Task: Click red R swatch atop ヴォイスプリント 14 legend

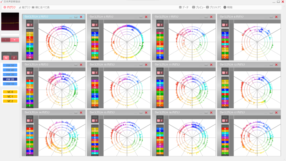Action: 30,129
